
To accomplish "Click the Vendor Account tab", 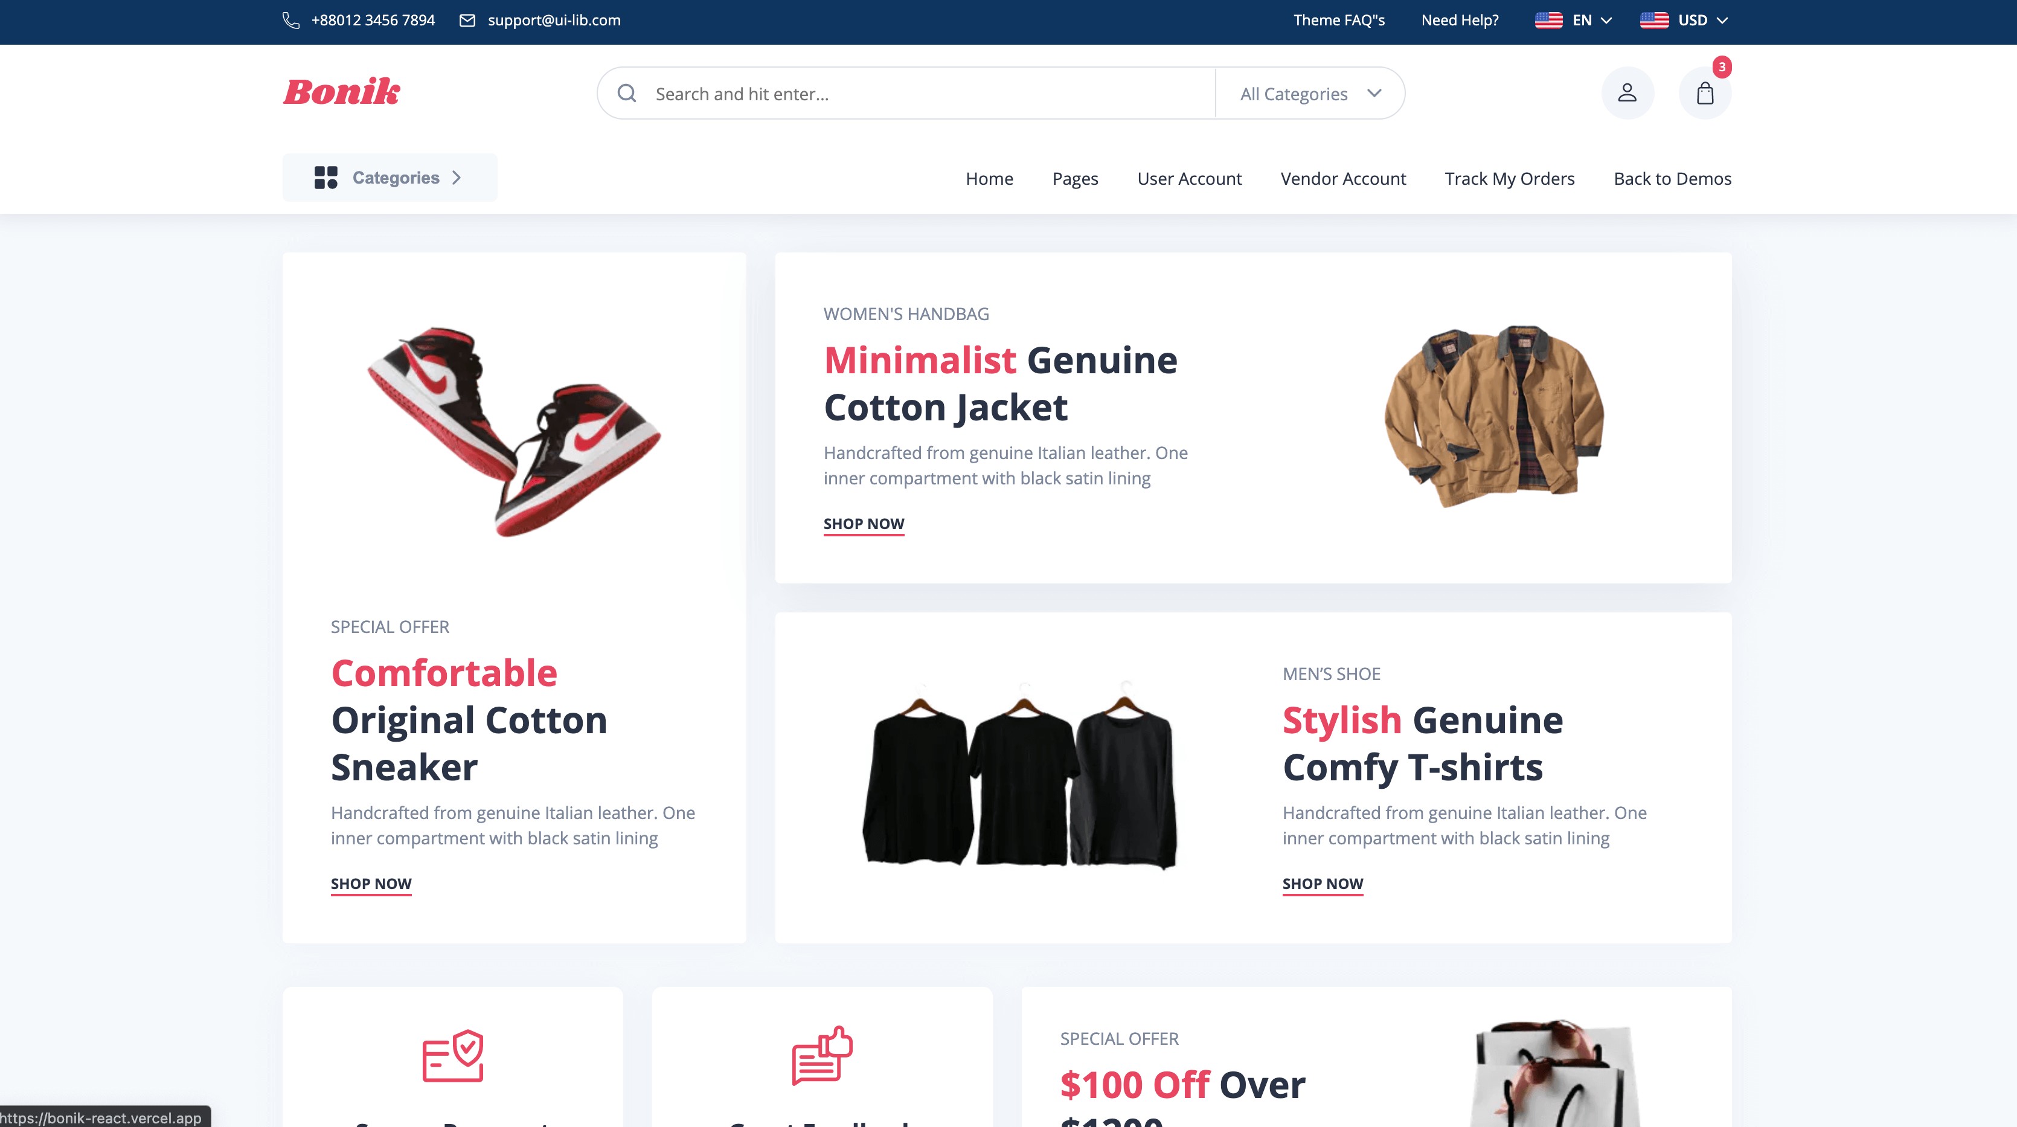I will coord(1341,178).
